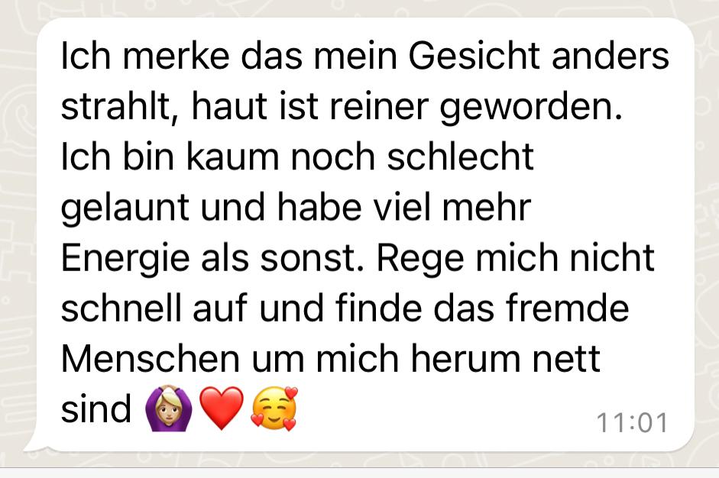Click the word "Energie" in the message
This screenshot has height=478, width=719.
[x=125, y=260]
